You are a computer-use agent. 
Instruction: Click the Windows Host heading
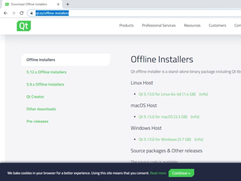tap(146, 128)
